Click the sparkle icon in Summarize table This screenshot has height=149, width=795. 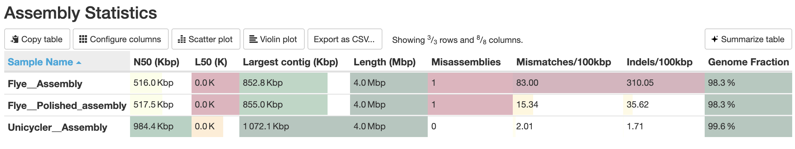715,39
